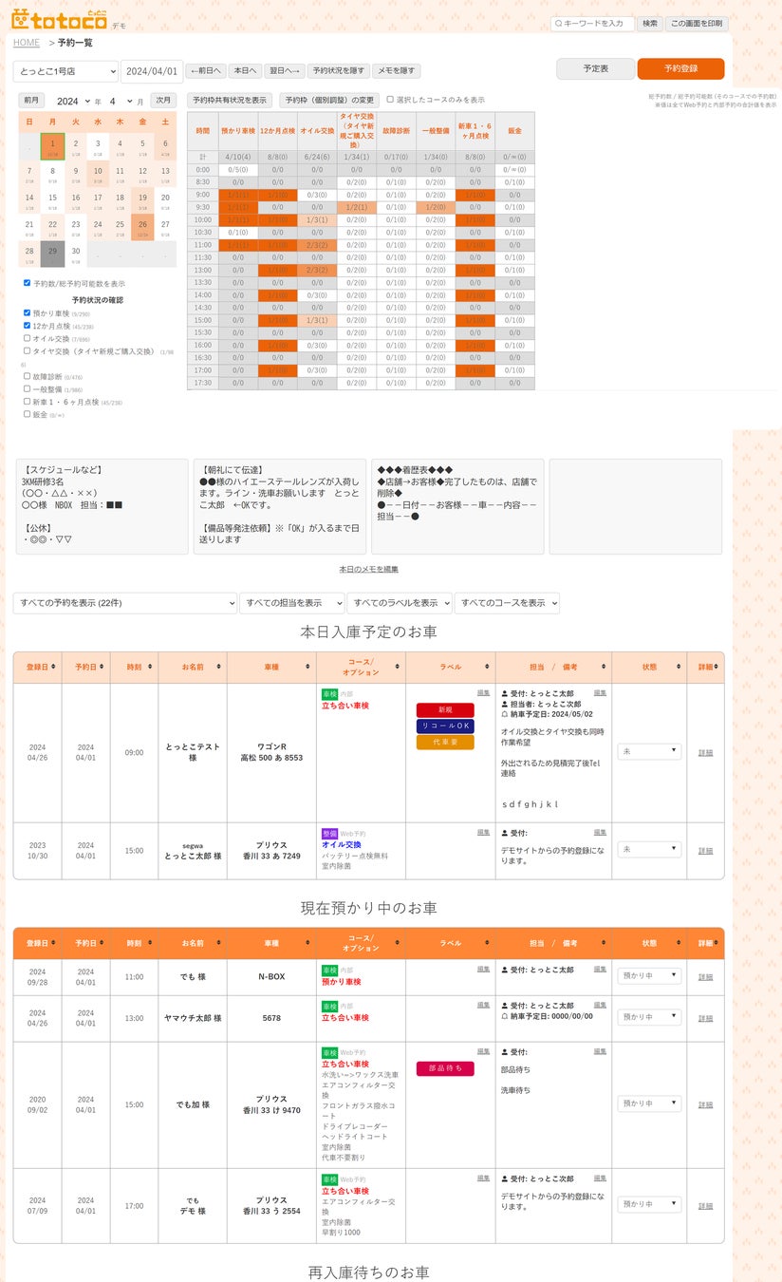Click この画面を印刷 button
The image size is (782, 1282).
pyautogui.click(x=697, y=24)
